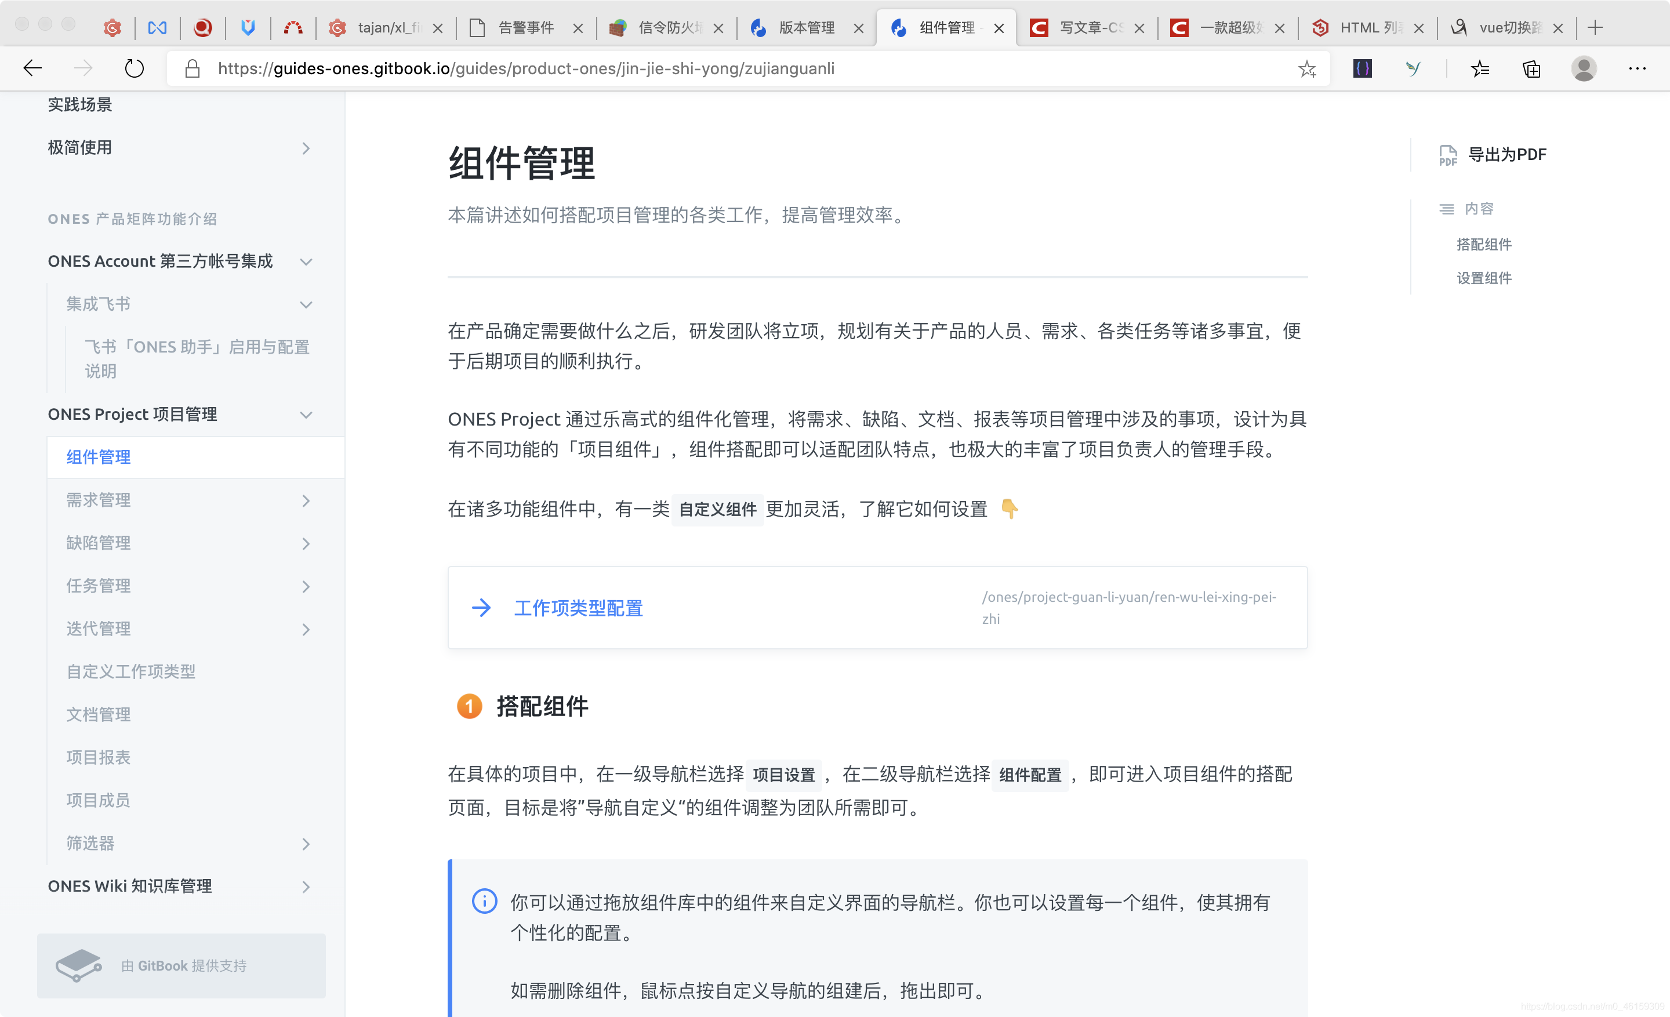Switch to the tajan/xl_fi tab
This screenshot has height=1017, width=1670.
coord(385,28)
